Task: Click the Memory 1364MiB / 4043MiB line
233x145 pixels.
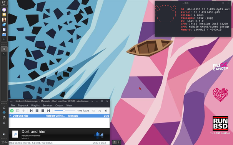Action: 201,30
